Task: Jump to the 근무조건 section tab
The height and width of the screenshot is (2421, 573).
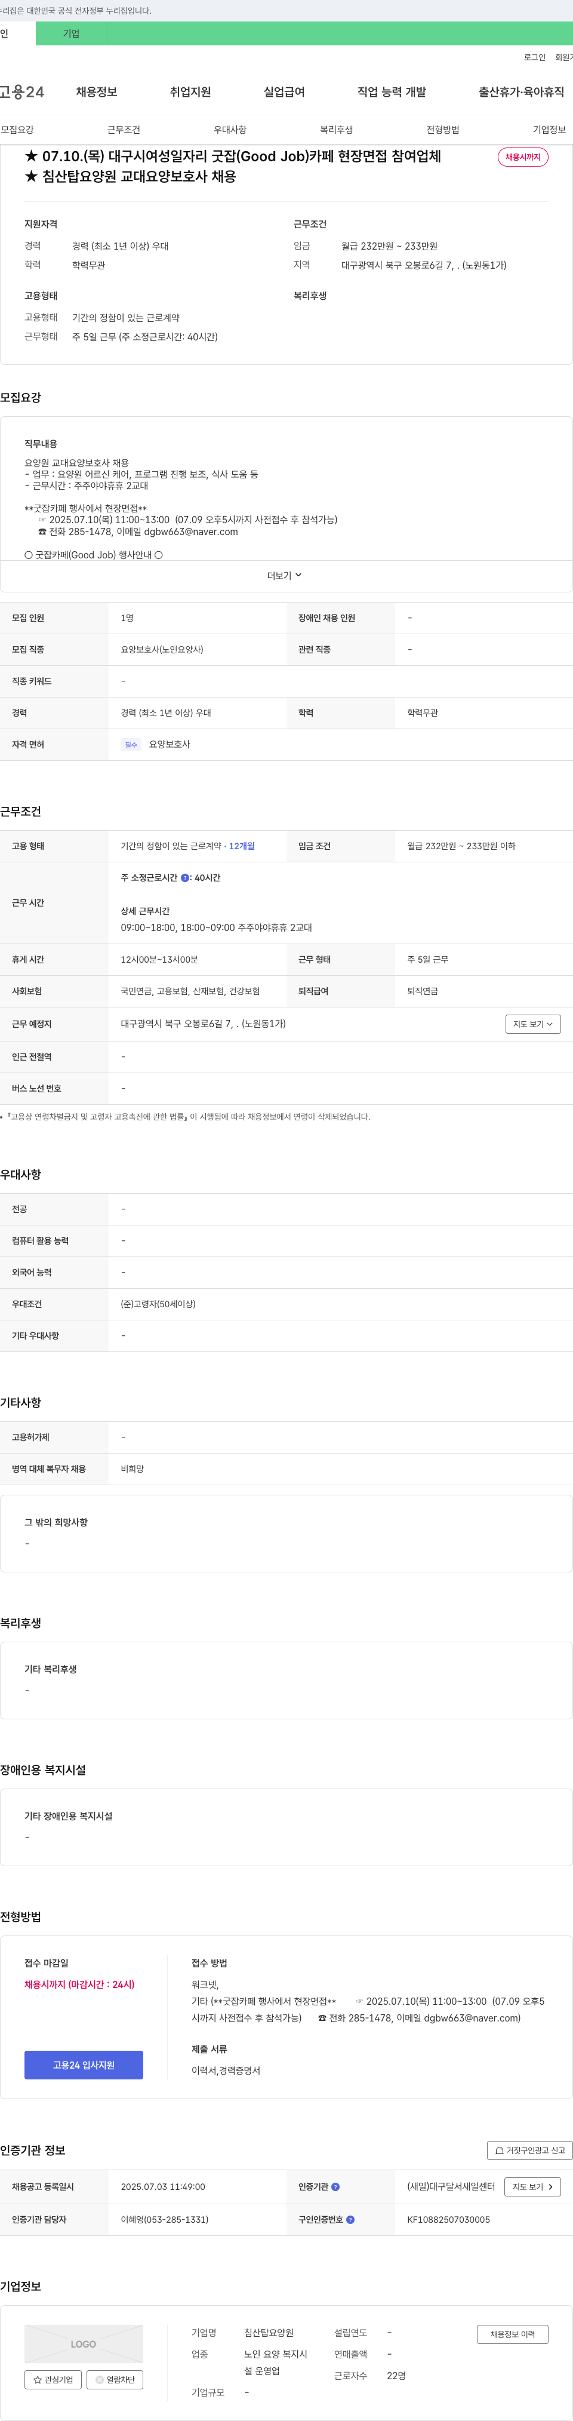Action: coord(124,130)
